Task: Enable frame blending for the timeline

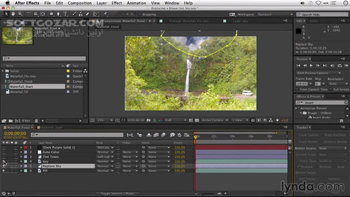Action: (x=156, y=135)
